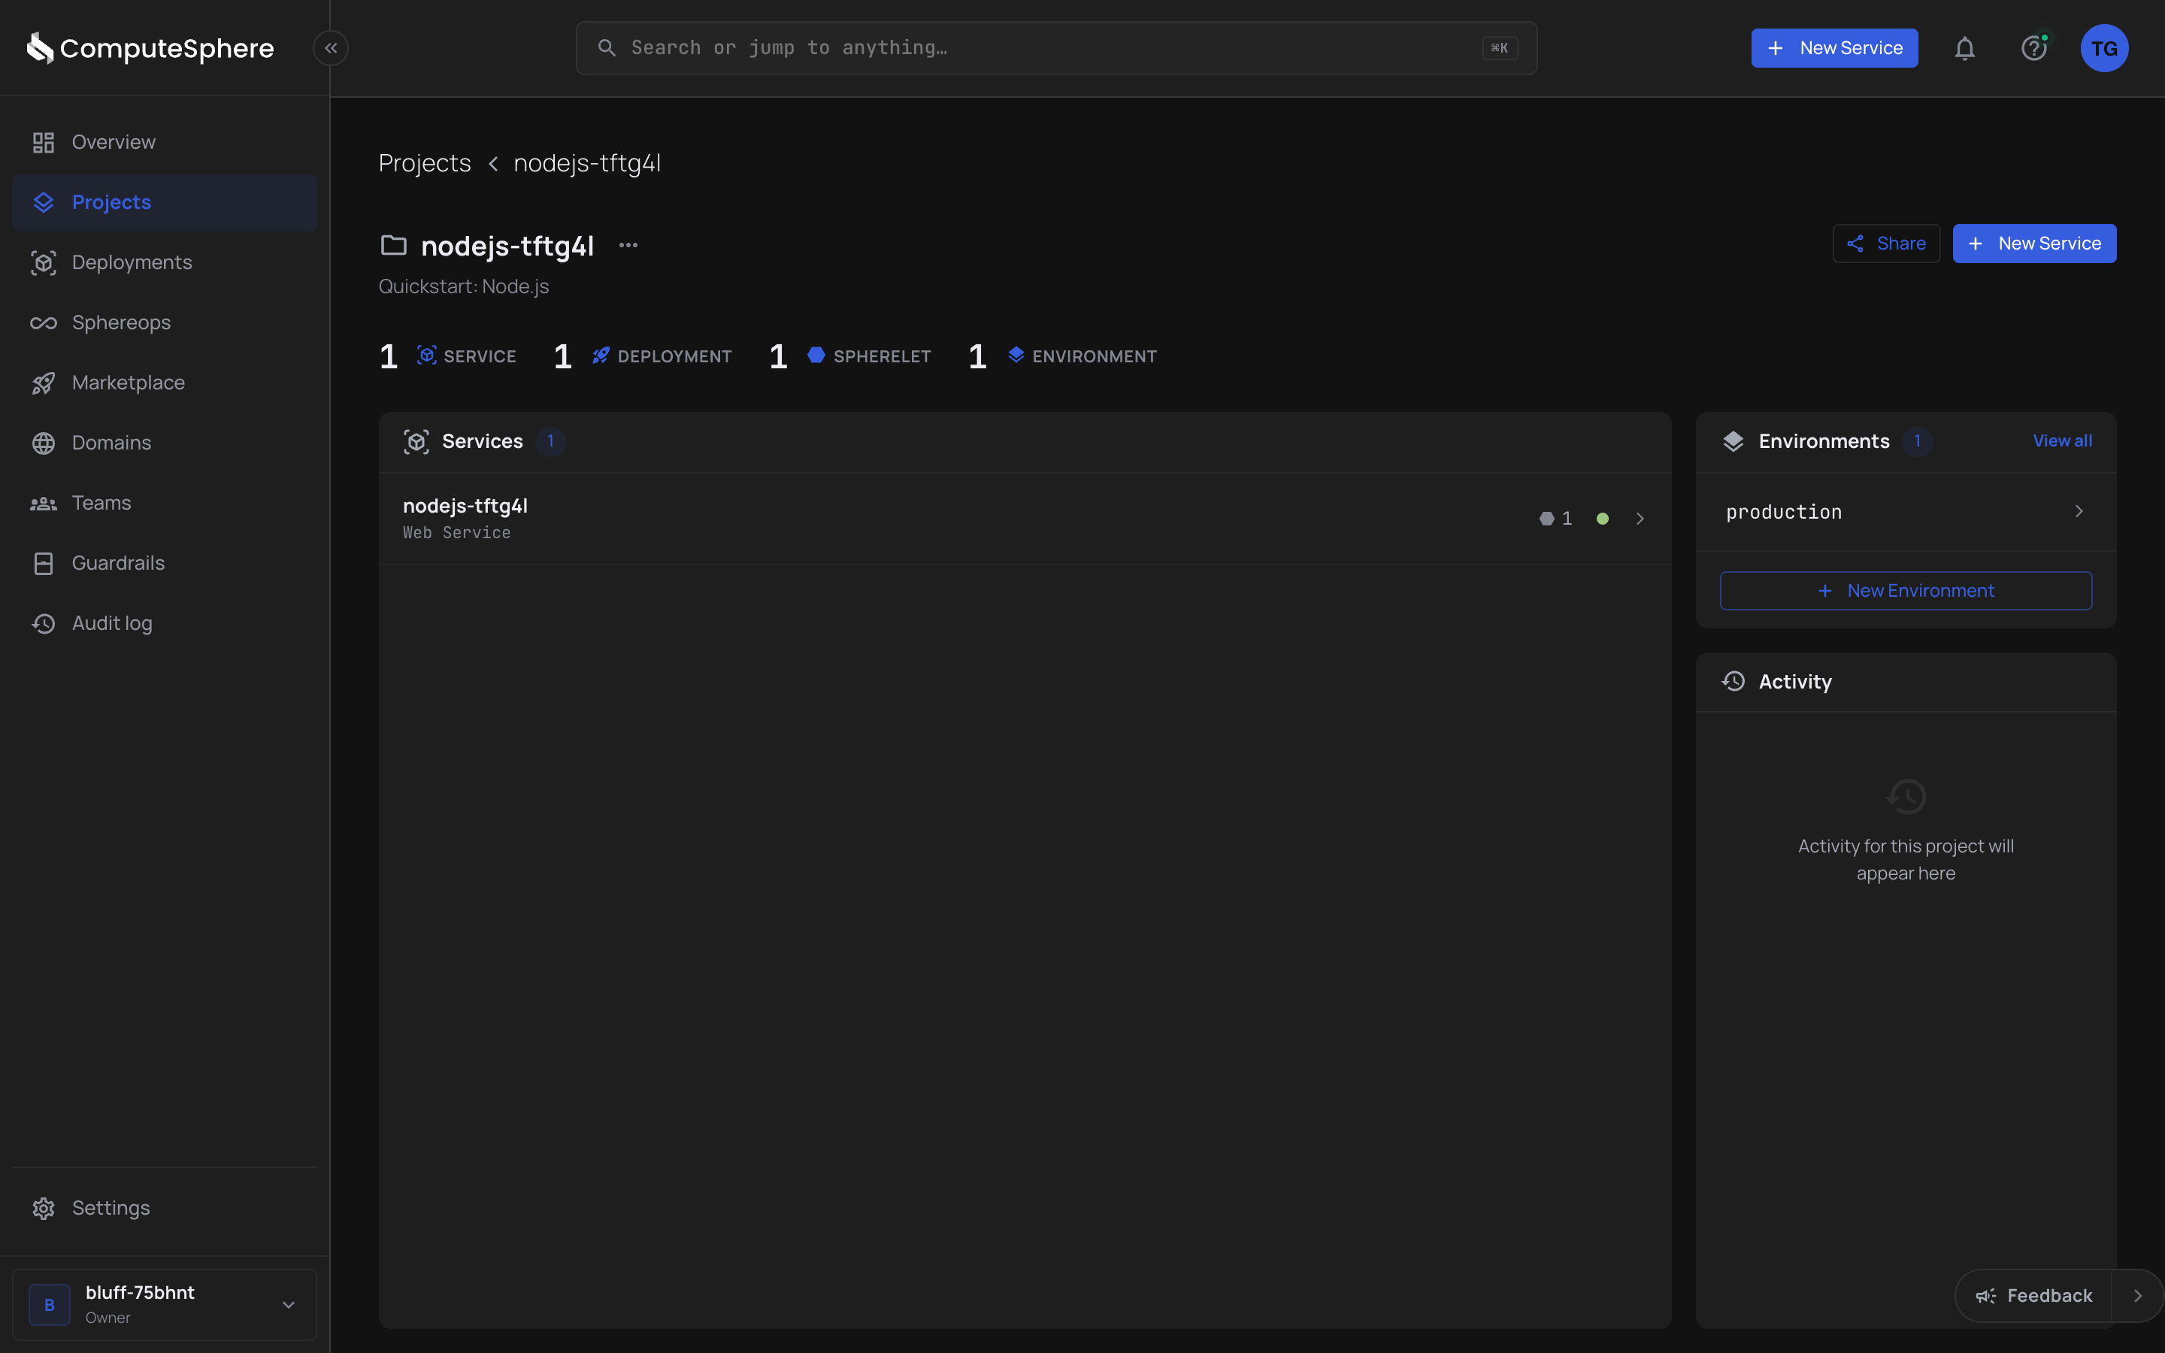The width and height of the screenshot is (2165, 1353).
Task: Open the Feedback button
Action: point(2033,1296)
